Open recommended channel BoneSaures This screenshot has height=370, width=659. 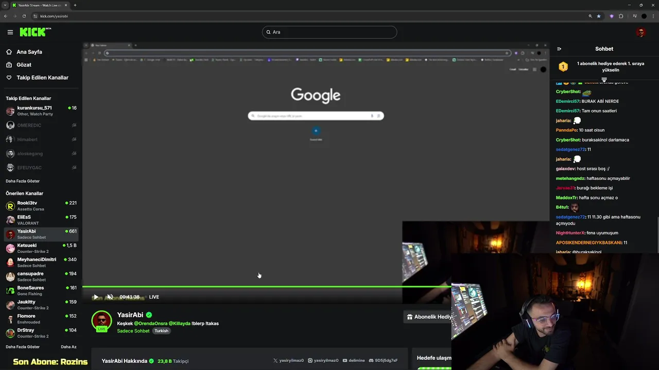click(x=41, y=291)
